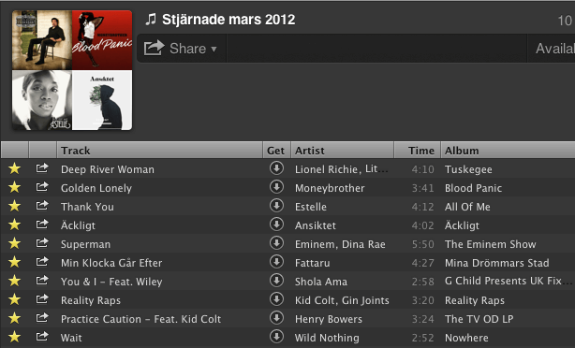
Task: Click share icon for Thank You
Action: tap(42, 206)
